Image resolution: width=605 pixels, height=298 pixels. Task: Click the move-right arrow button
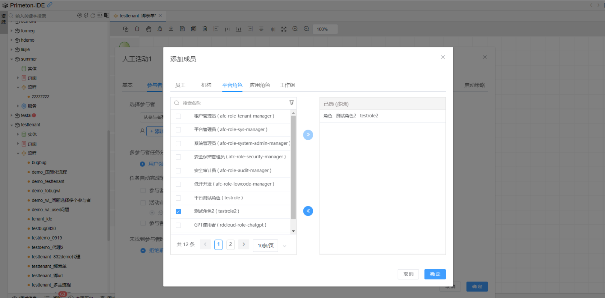308,135
